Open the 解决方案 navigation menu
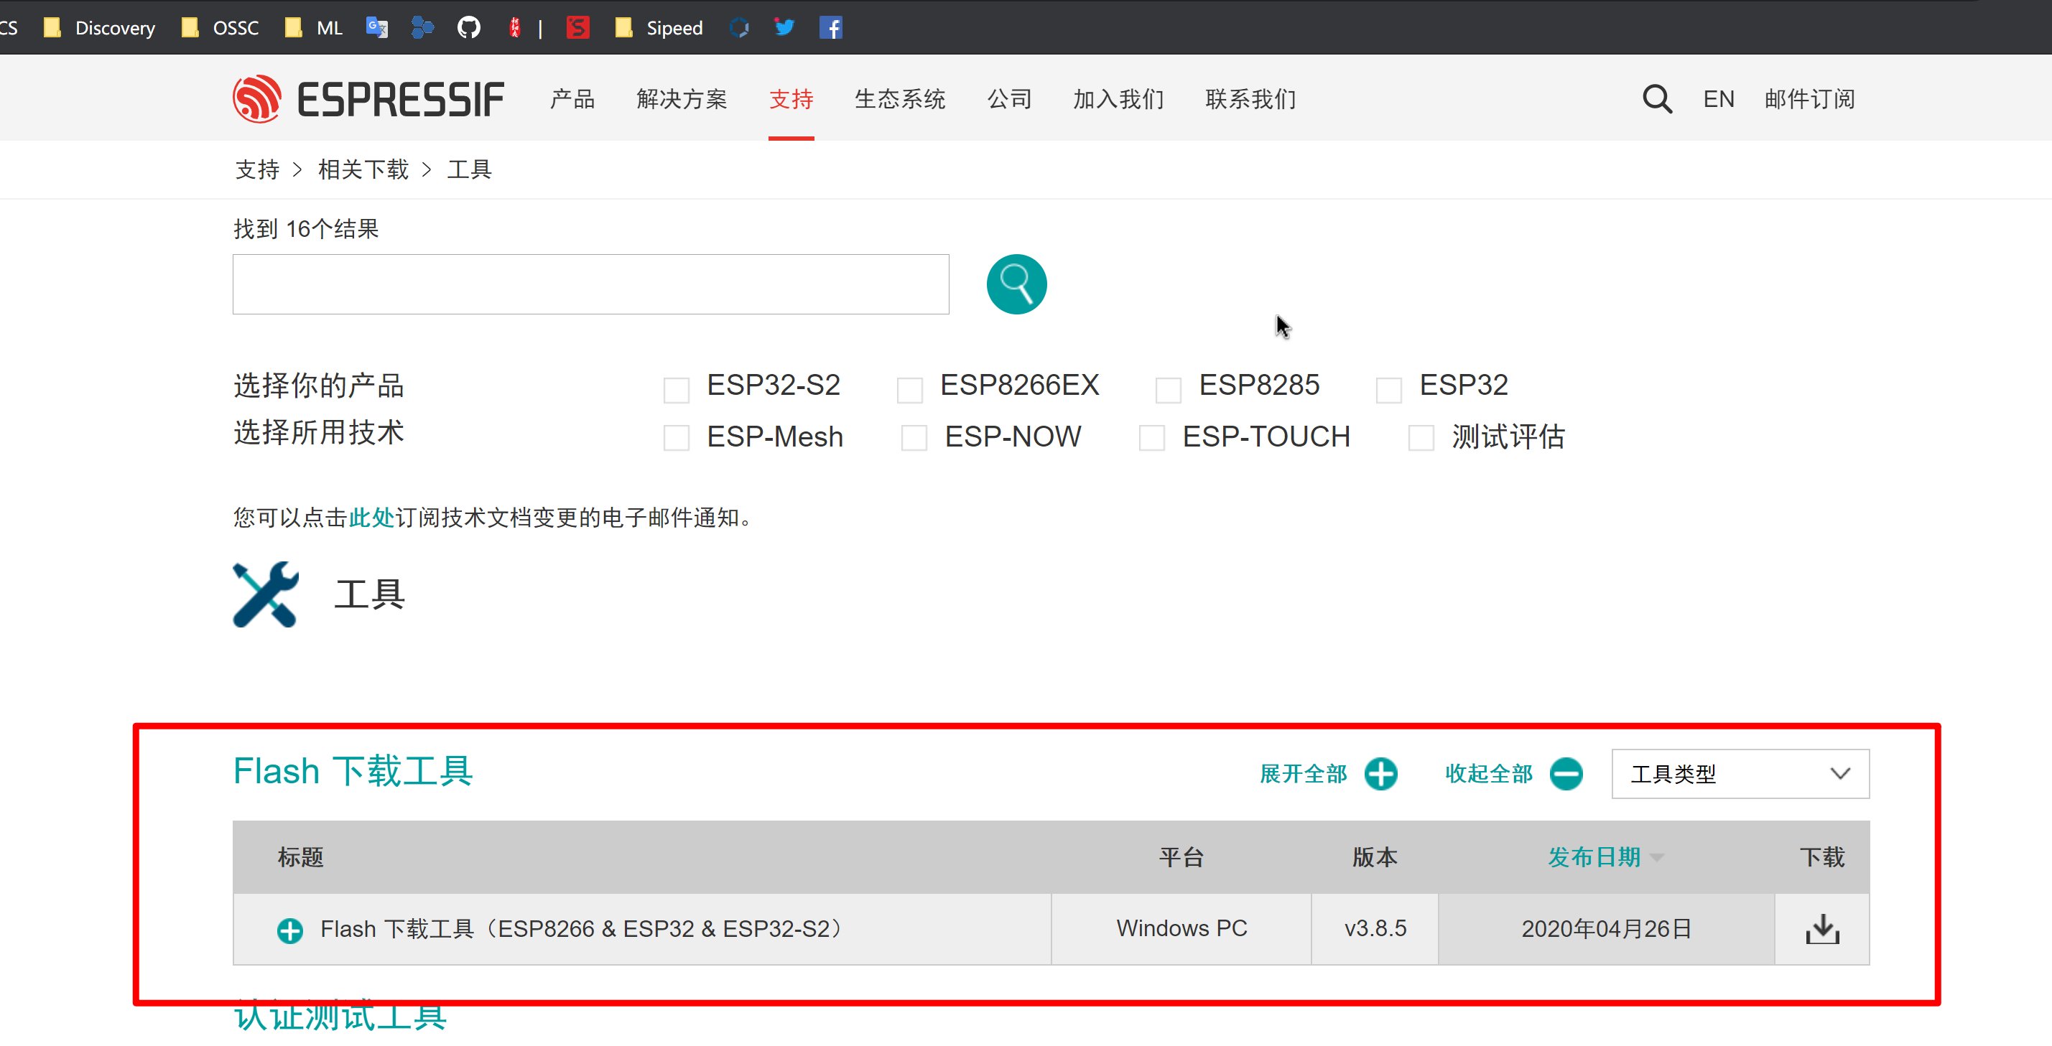The width and height of the screenshot is (2052, 1046). click(x=681, y=100)
